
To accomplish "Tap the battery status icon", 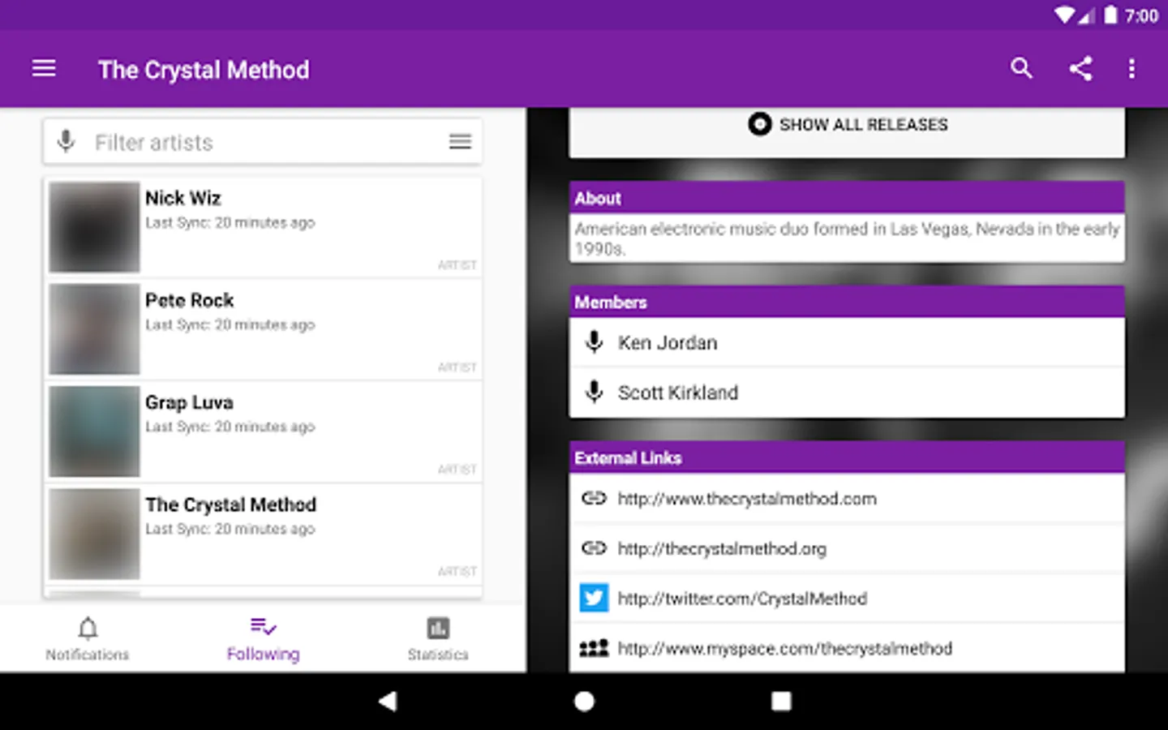I will 1110,15.
